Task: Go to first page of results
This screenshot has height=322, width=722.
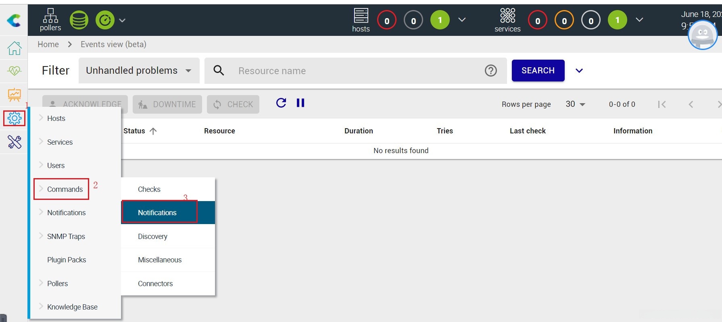Action: (661, 104)
